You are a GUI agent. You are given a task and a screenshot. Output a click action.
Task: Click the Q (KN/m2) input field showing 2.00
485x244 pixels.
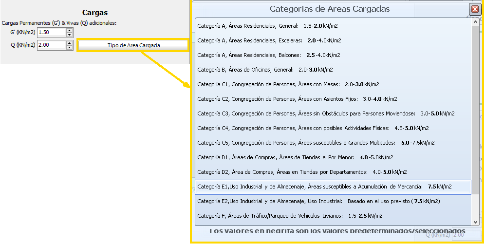click(x=51, y=45)
